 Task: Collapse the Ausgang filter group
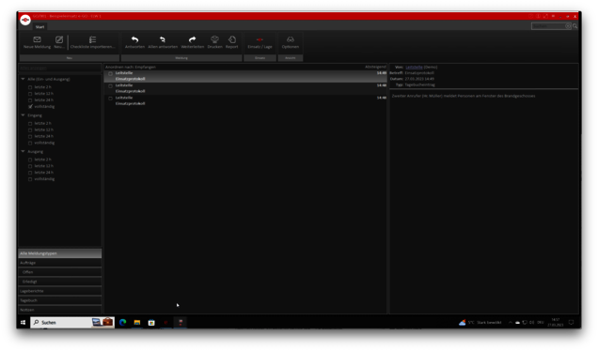[23, 151]
